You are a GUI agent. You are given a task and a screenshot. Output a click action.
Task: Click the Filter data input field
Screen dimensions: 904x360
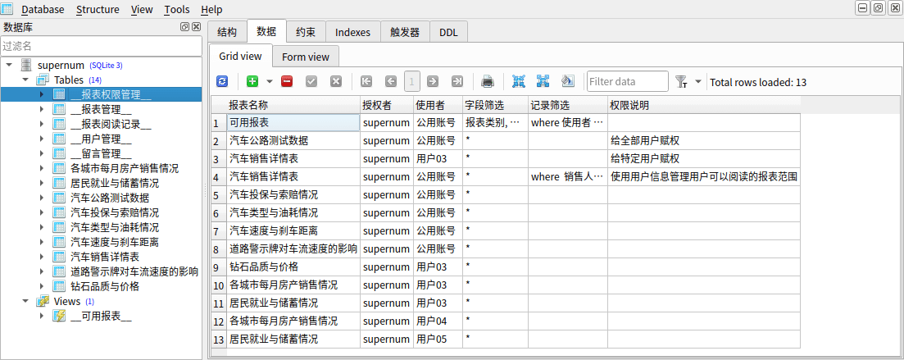click(628, 81)
